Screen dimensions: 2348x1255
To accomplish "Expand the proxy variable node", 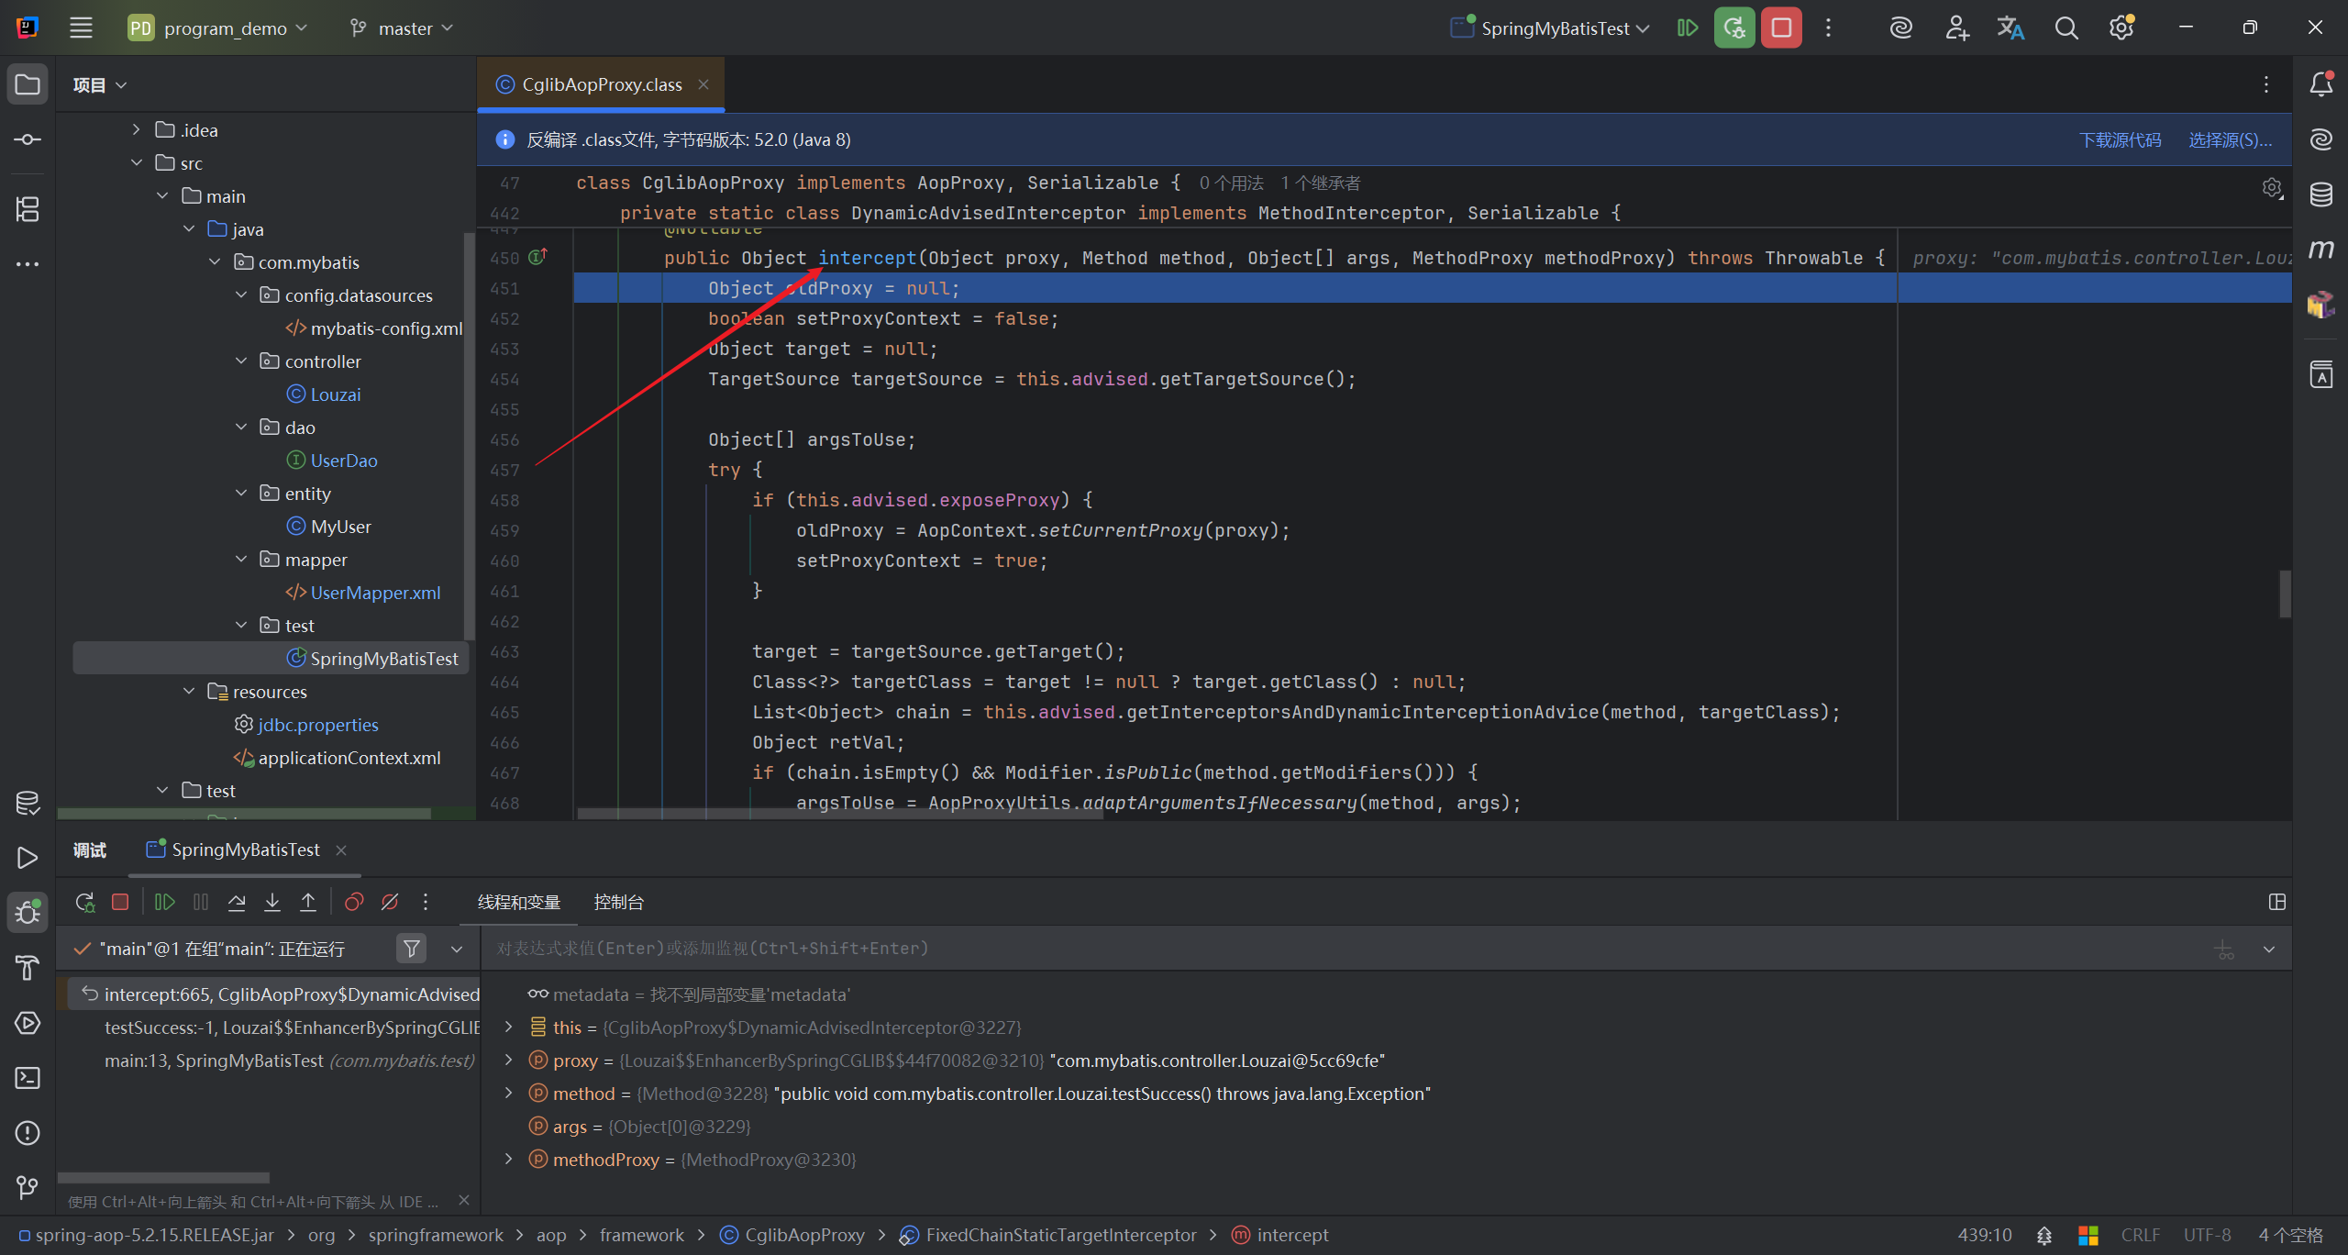I will [509, 1061].
